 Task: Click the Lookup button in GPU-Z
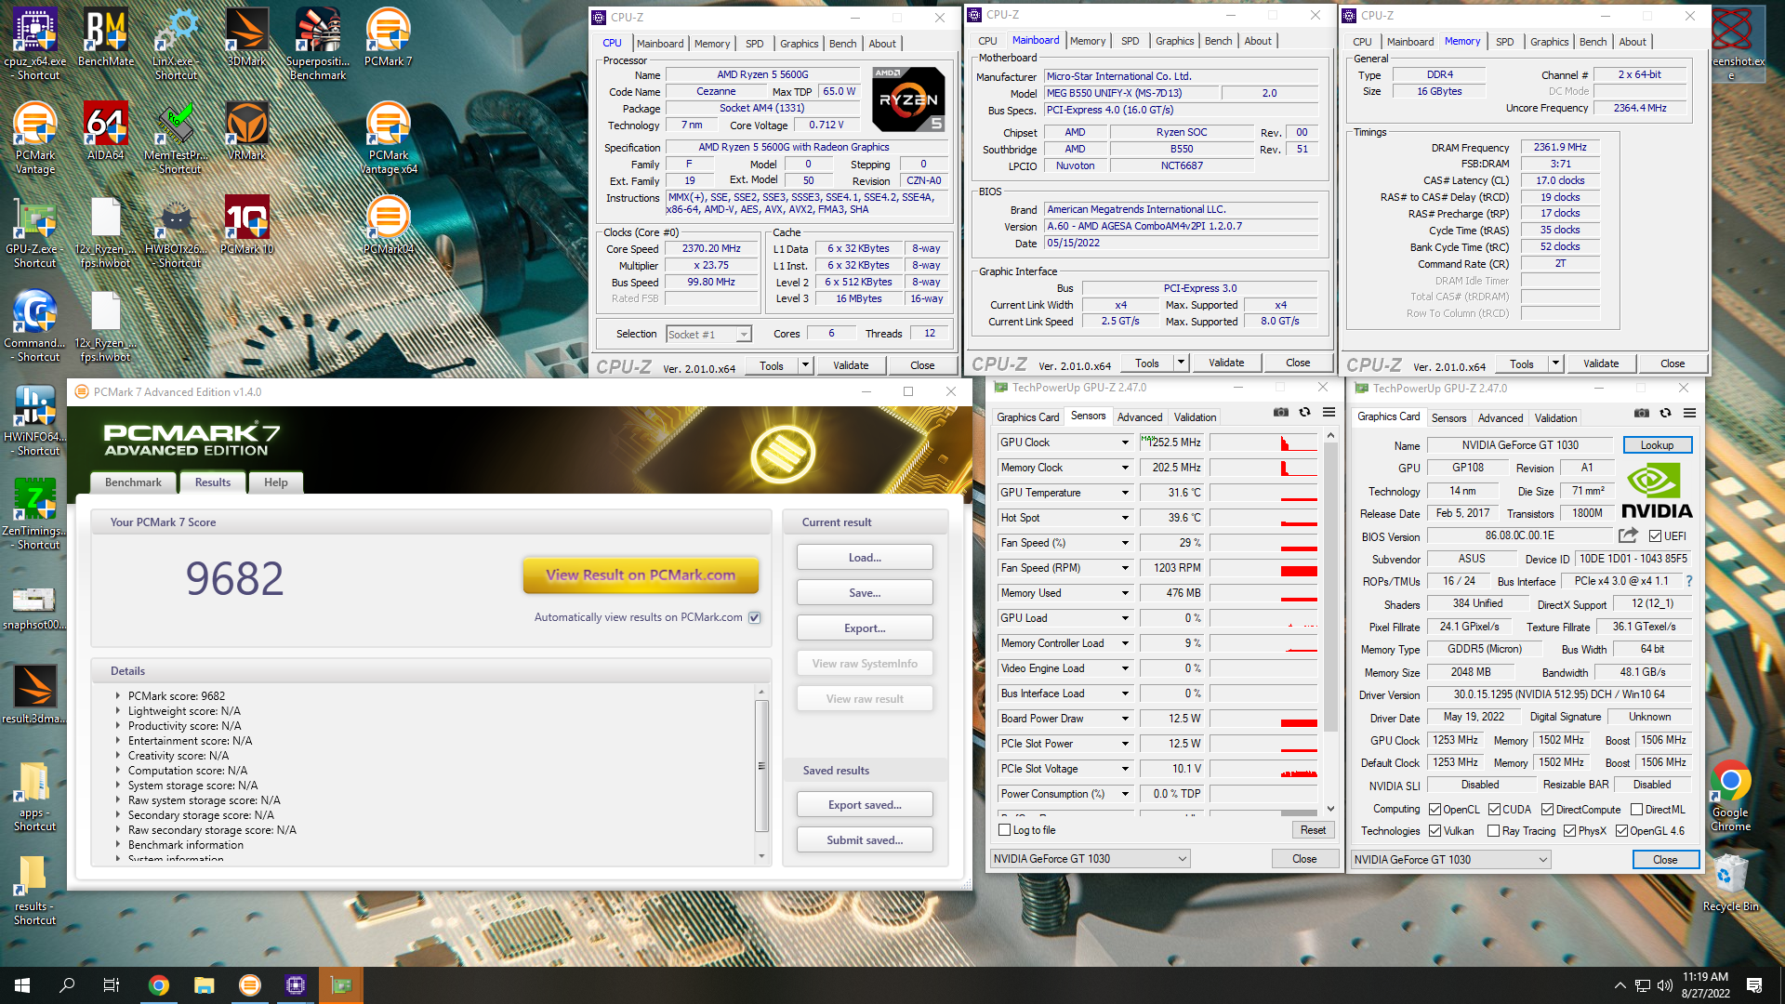(1657, 445)
